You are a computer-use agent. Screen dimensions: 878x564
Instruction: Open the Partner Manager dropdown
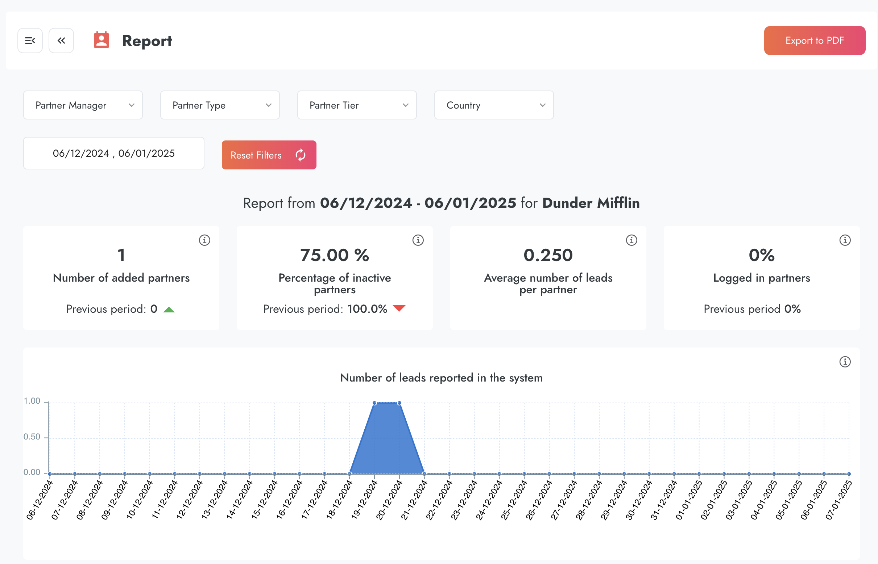[x=83, y=105]
